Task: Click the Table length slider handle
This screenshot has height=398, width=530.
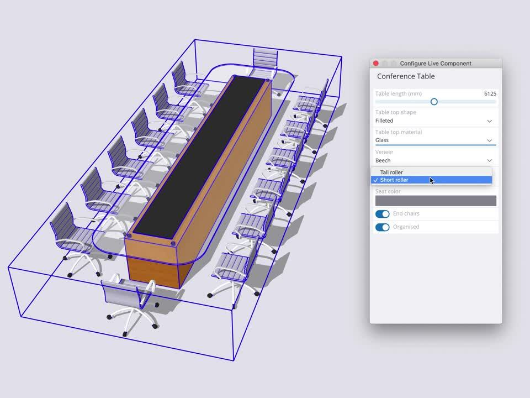Action: point(434,102)
